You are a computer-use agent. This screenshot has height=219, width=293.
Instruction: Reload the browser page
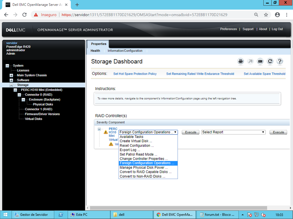24,15
